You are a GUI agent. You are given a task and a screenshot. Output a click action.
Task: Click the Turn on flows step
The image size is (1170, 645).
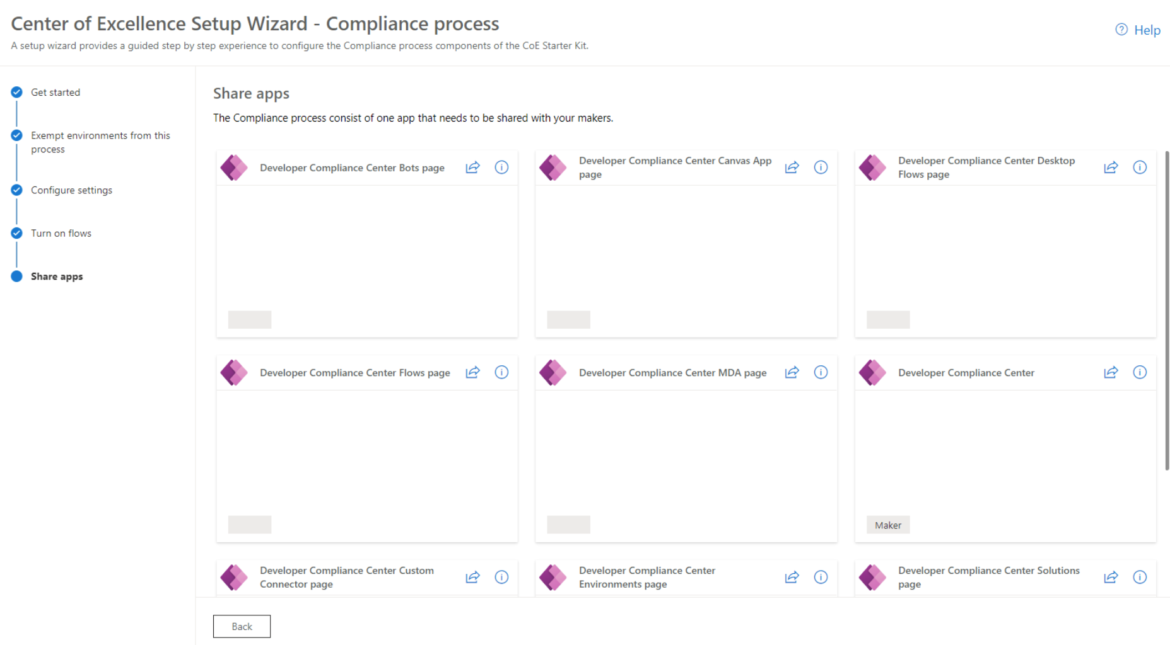click(x=61, y=232)
